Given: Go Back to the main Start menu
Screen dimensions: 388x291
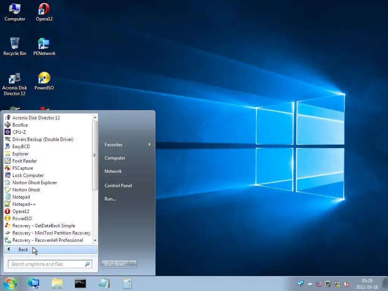Looking at the screenshot, I should pos(50,249).
